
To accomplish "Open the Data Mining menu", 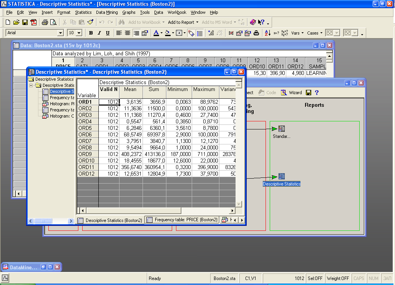I will pos(107,12).
